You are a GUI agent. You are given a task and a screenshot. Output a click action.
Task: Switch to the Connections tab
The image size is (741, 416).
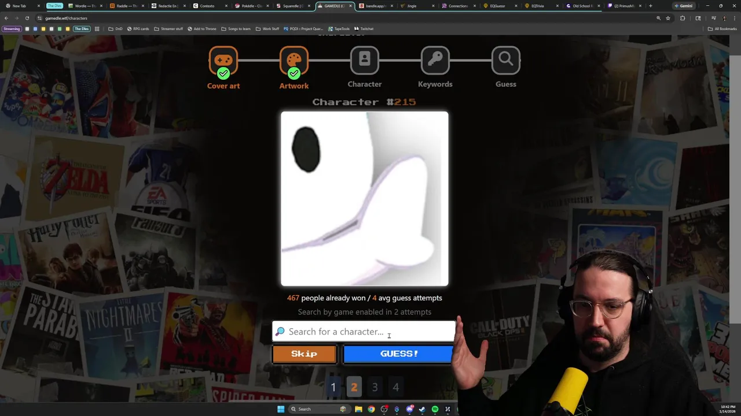(x=458, y=6)
